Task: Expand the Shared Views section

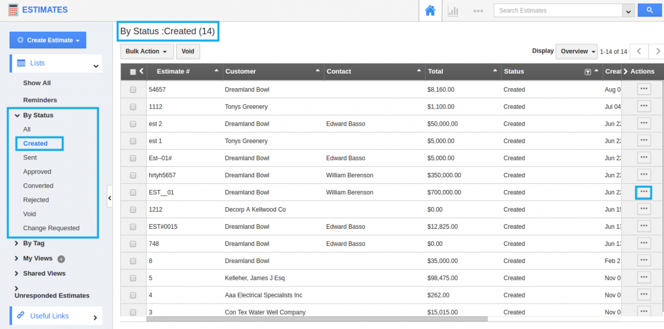Action: tap(17, 274)
